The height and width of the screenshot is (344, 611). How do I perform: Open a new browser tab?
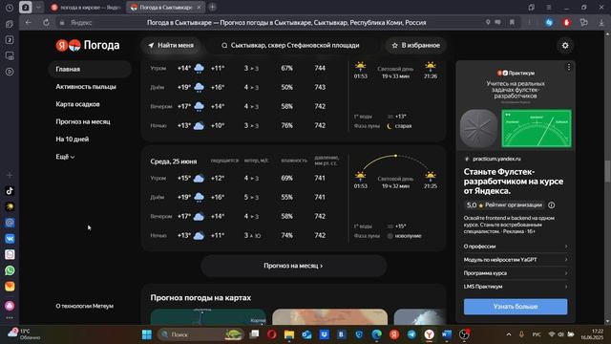(x=212, y=7)
